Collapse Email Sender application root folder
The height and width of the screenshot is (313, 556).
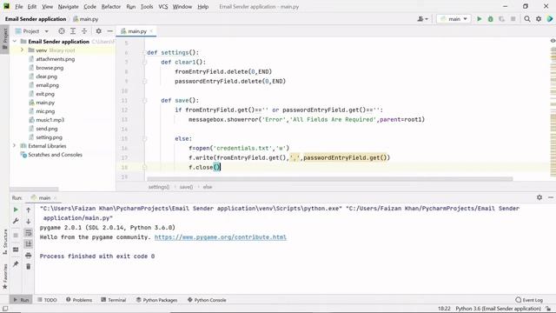coord(15,42)
